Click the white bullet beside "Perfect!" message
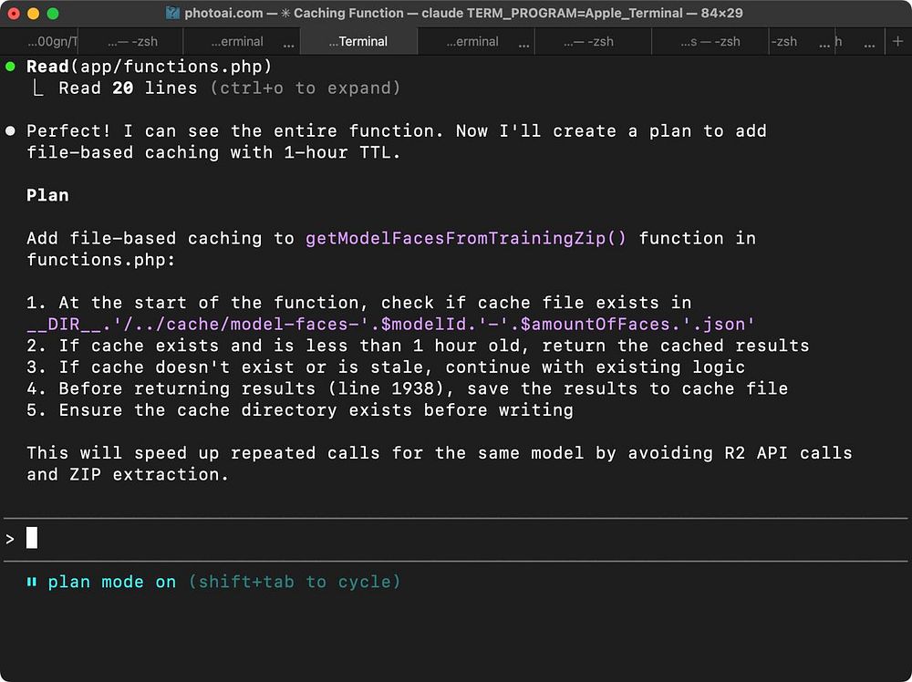 tap(10, 131)
